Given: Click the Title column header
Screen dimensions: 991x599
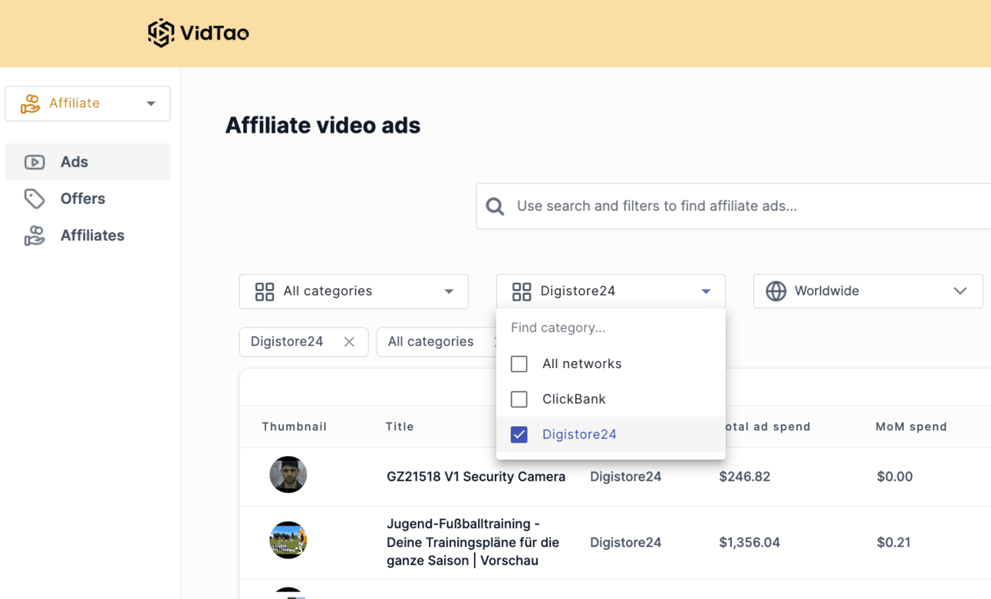Looking at the screenshot, I should (400, 426).
